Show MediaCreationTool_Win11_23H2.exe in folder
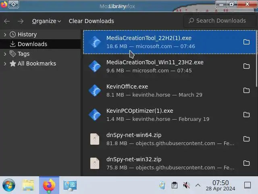 pos(246,66)
